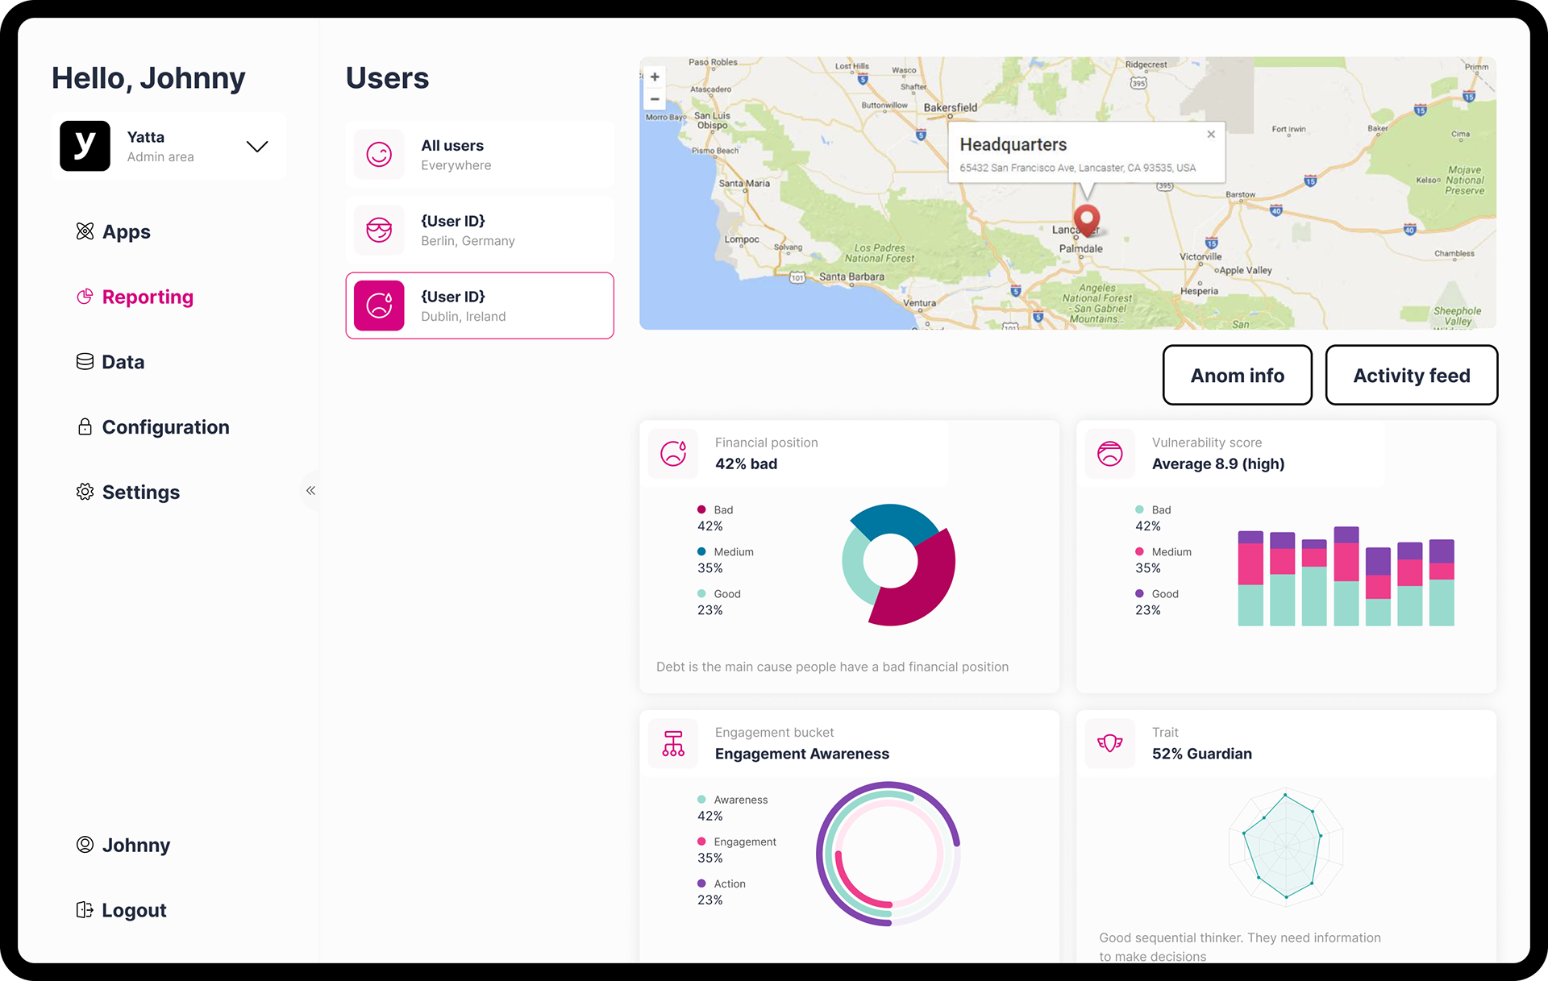Collapse the sidebar with double chevron
The width and height of the screenshot is (1548, 981).
tap(310, 490)
